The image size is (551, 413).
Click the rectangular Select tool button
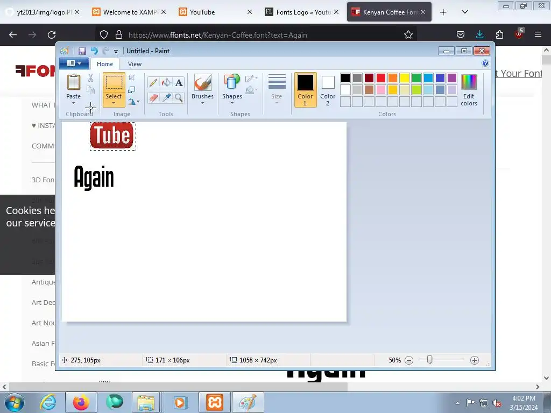point(114,83)
